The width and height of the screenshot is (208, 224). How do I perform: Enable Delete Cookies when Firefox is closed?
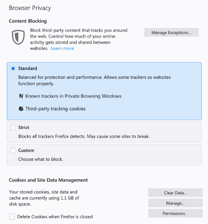coord(12,216)
